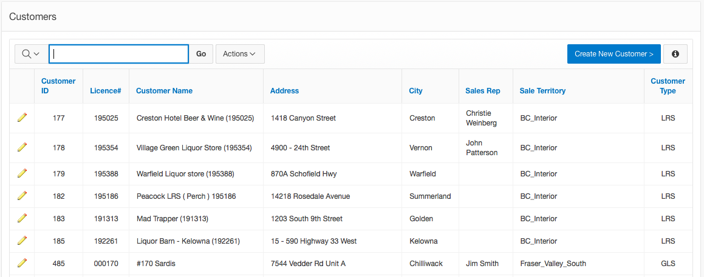Click the City column header
704x277 pixels.
[x=415, y=91]
